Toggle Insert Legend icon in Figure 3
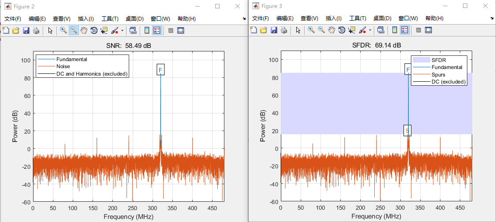 [405, 30]
